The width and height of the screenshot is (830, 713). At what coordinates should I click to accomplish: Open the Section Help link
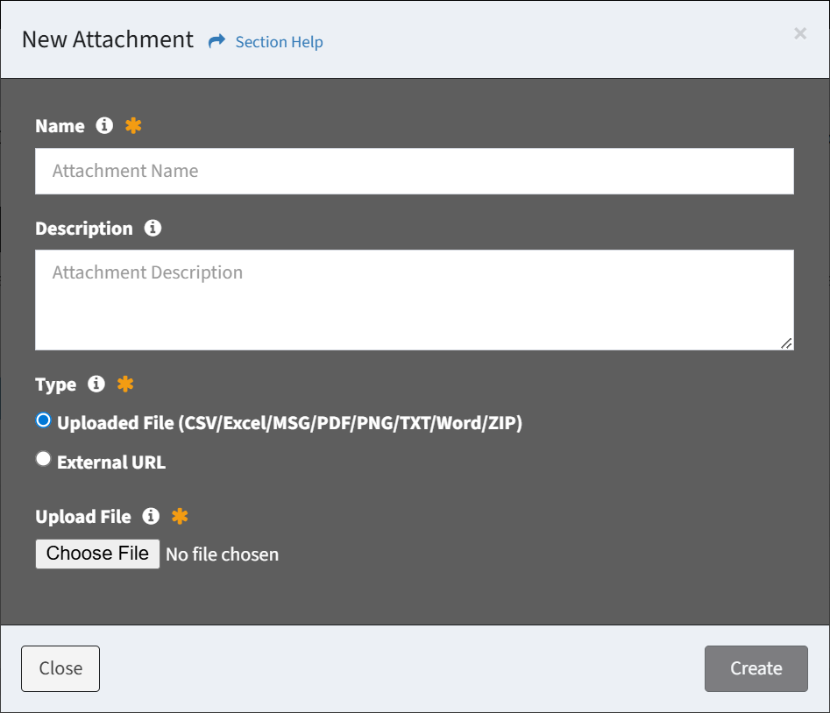(279, 42)
